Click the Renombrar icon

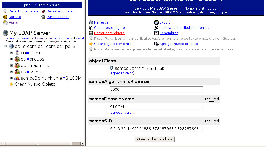click(x=156, y=33)
